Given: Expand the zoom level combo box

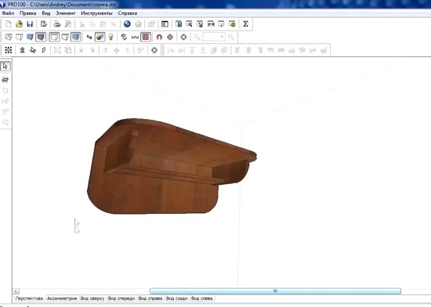Looking at the screenshot, I should click(x=222, y=37).
